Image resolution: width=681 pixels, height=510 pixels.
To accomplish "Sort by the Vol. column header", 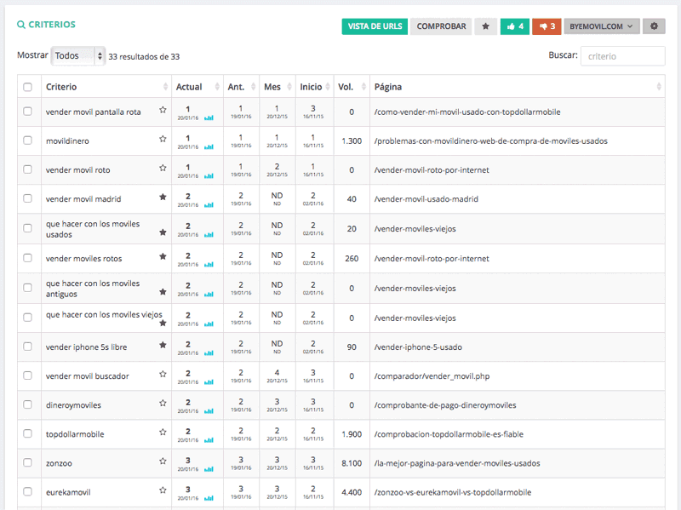I will click(350, 87).
